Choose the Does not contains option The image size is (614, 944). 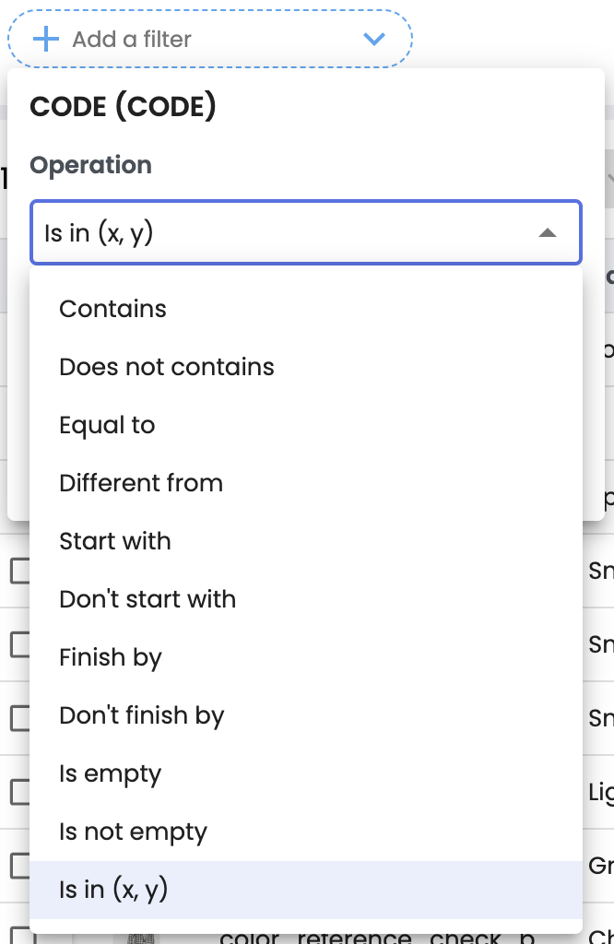(167, 367)
